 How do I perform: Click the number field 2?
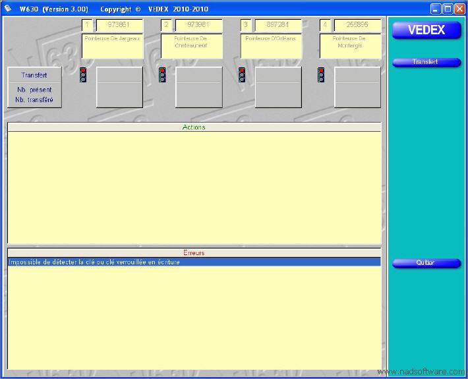tap(166, 25)
